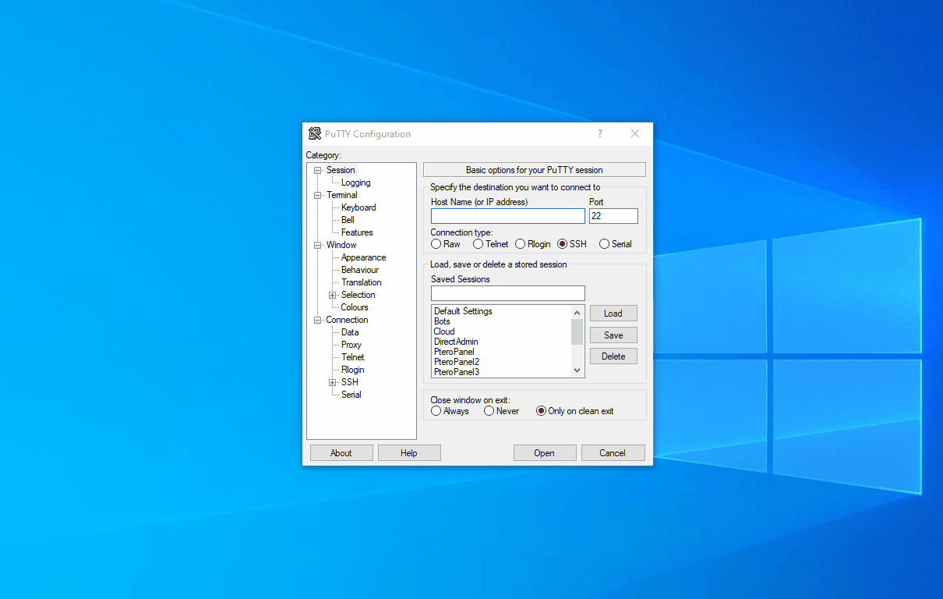This screenshot has height=599, width=943.
Task: Click the question mark help icon
Action: [x=599, y=133]
